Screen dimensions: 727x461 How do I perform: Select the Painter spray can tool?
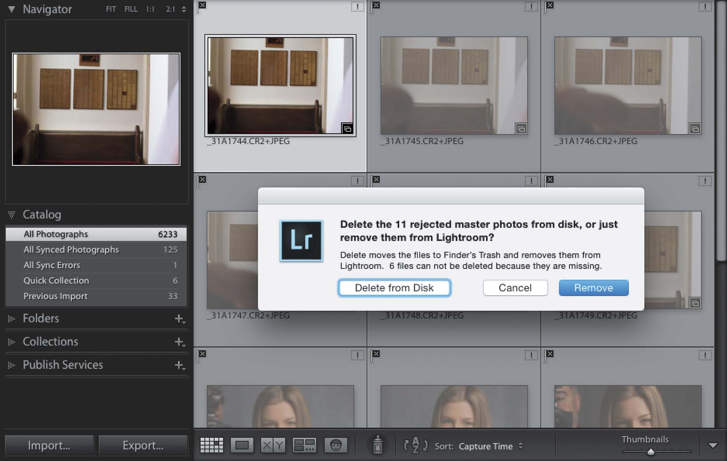[x=377, y=445]
